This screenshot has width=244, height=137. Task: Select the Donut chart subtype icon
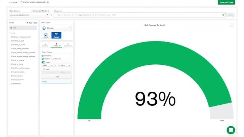[x=46, y=35]
